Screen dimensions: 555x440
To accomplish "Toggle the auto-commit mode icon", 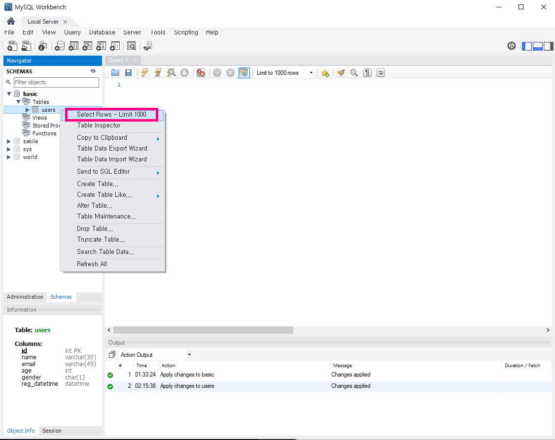I will pos(244,73).
